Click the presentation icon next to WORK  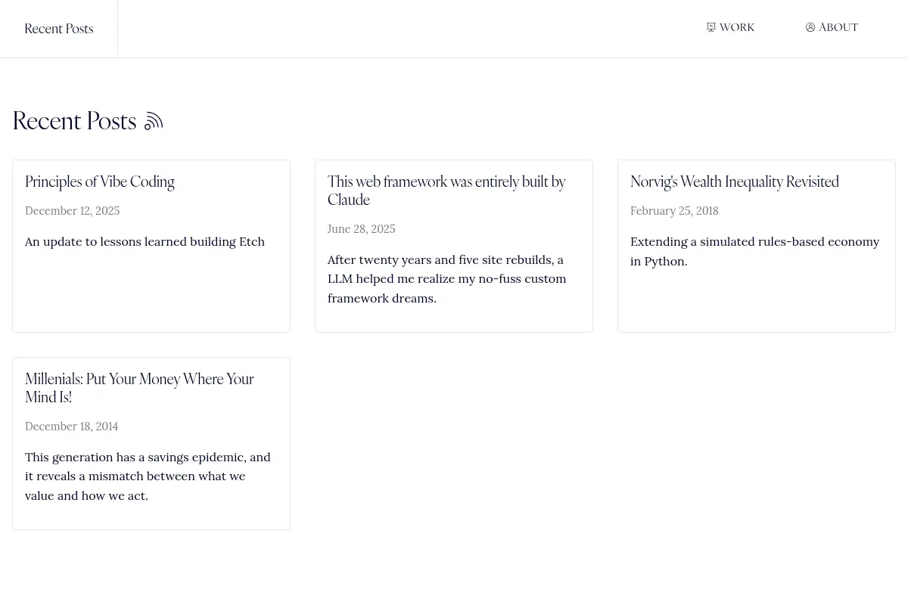tap(711, 27)
